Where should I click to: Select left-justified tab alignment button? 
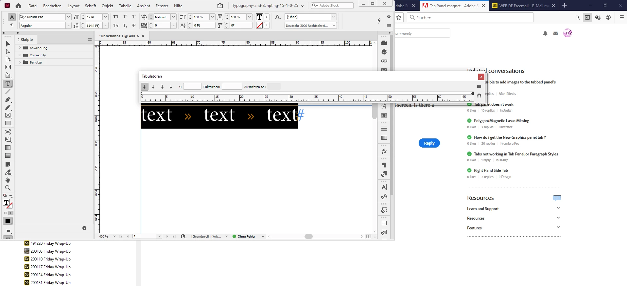click(144, 87)
